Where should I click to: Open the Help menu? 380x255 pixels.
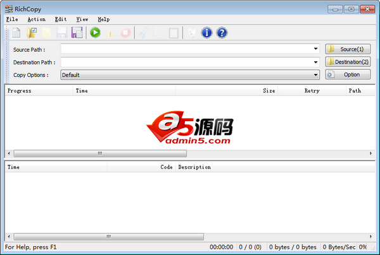point(104,20)
